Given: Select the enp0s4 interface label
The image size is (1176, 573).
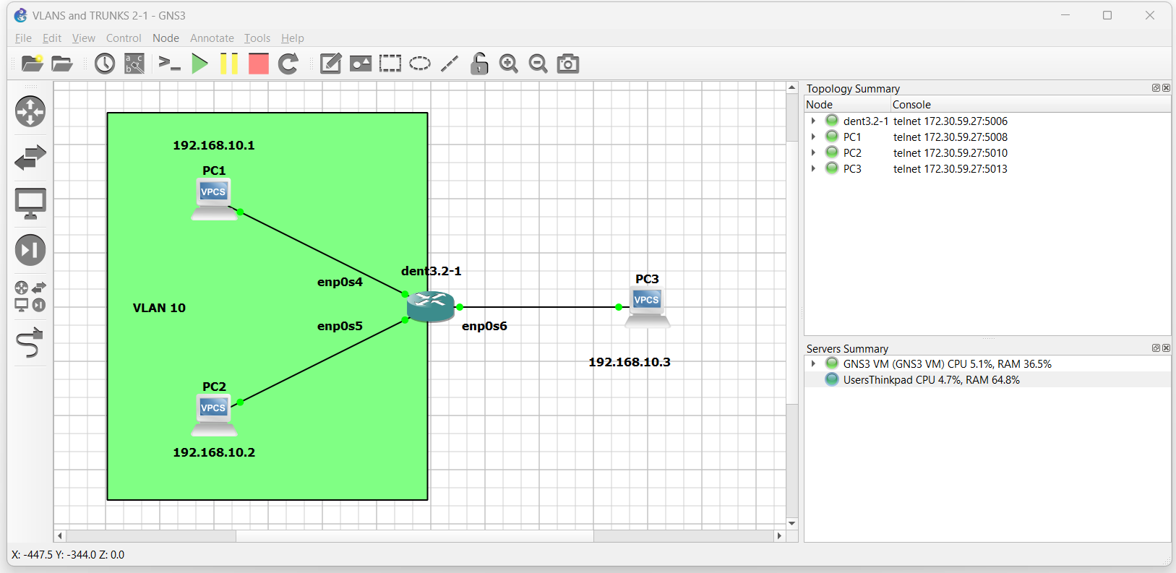Looking at the screenshot, I should coord(340,282).
